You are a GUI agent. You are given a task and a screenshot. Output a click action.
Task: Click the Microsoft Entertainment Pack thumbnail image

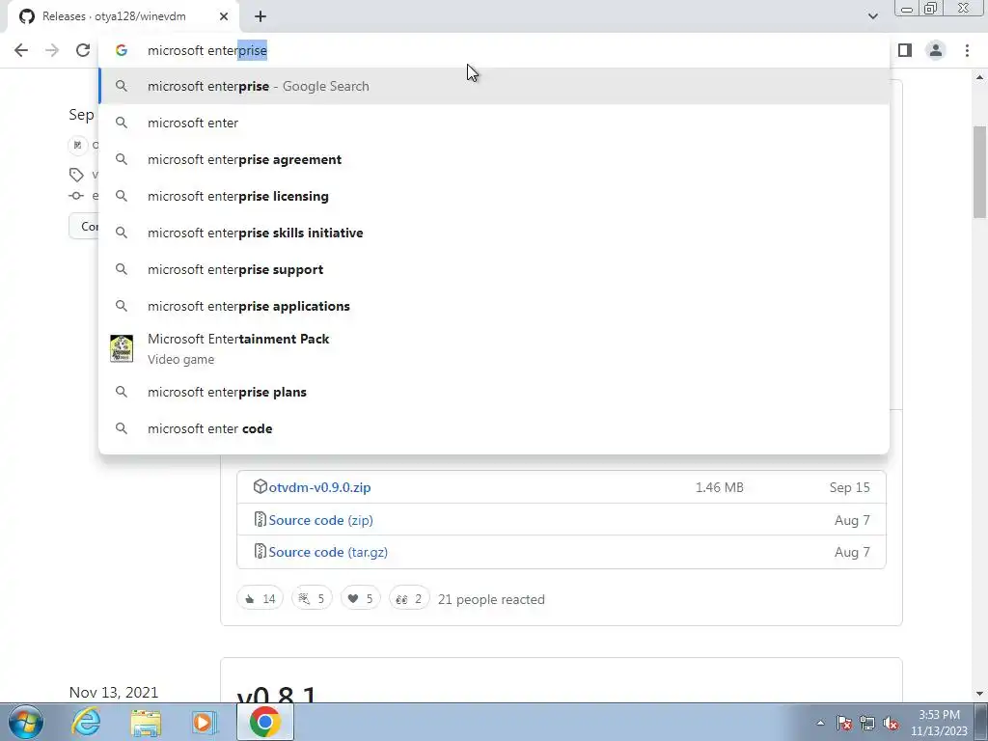(122, 348)
